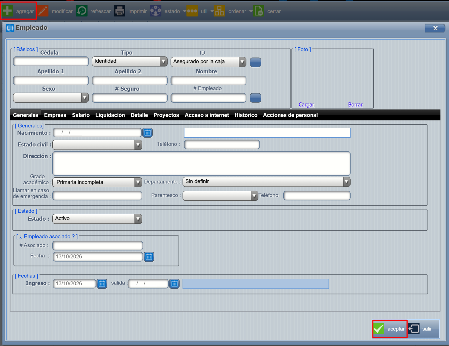Screen dimensions: 449x346
Task: Click the Nombre input field
Action: (208, 81)
